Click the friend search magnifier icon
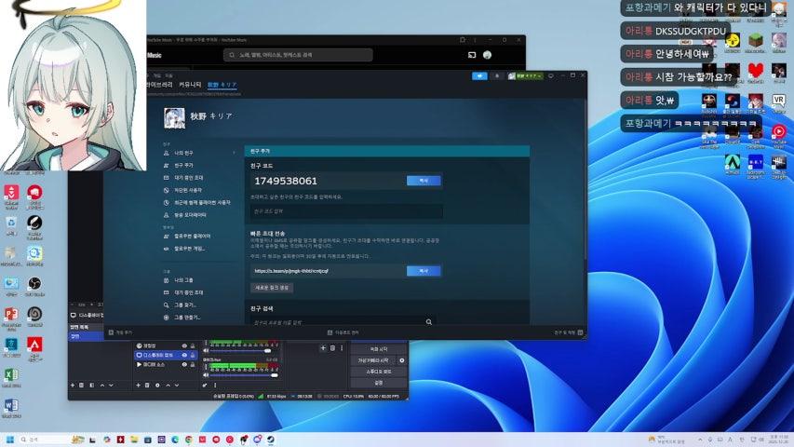Screen dimensions: 794x447 pos(429,322)
